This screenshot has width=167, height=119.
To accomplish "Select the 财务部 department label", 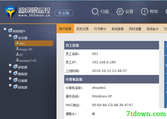I will pyautogui.click(x=23, y=87).
